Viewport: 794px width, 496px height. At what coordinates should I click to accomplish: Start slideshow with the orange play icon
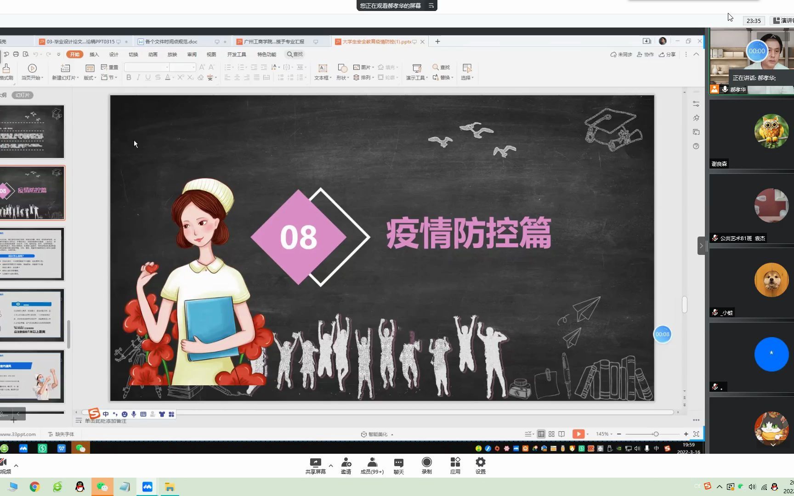tap(578, 434)
